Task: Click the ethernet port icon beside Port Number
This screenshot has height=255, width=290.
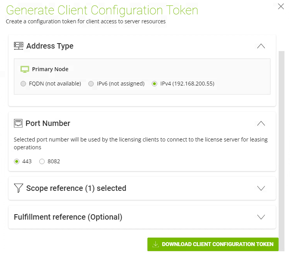Action: (x=18, y=123)
